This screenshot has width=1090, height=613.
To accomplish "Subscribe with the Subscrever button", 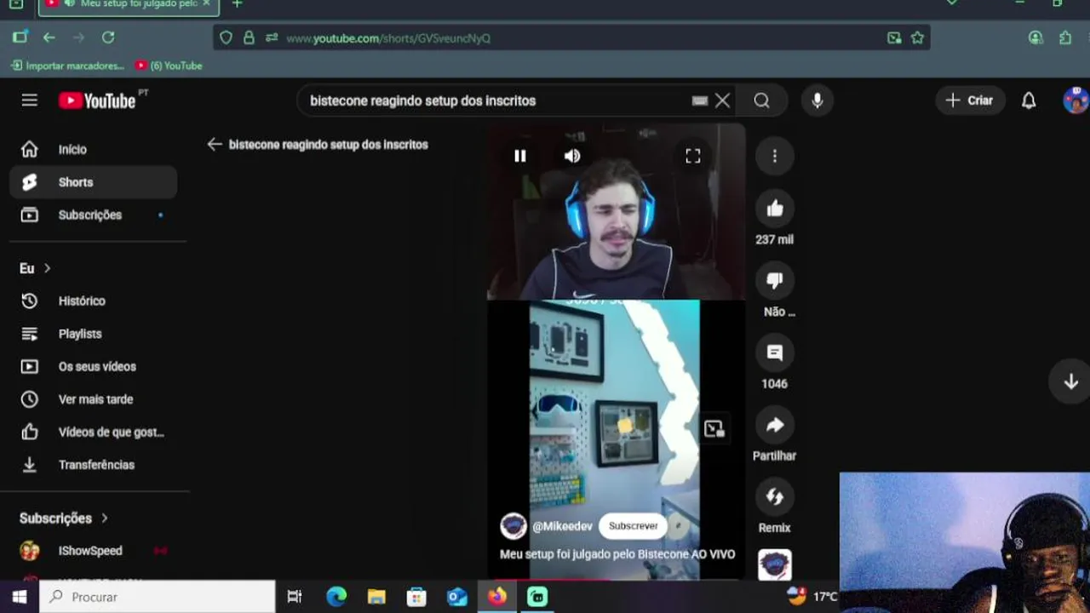I will 633,526.
